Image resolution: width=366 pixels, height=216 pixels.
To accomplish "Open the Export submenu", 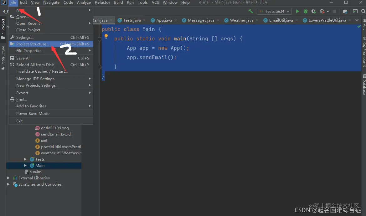I will coord(51,93).
